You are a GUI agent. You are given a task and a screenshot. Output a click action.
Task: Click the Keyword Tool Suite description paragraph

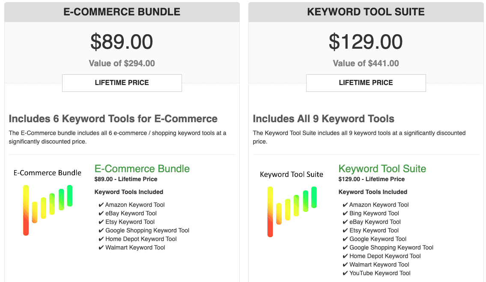click(x=359, y=137)
